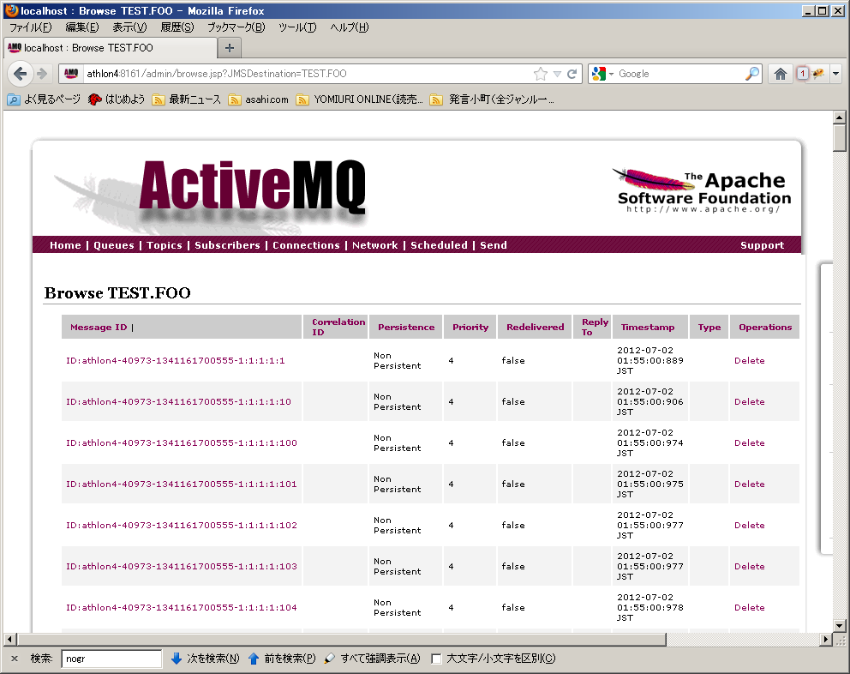Open the 最新ニュース feed bookmark
Screen dimensions: 850x674
pyautogui.click(x=187, y=99)
